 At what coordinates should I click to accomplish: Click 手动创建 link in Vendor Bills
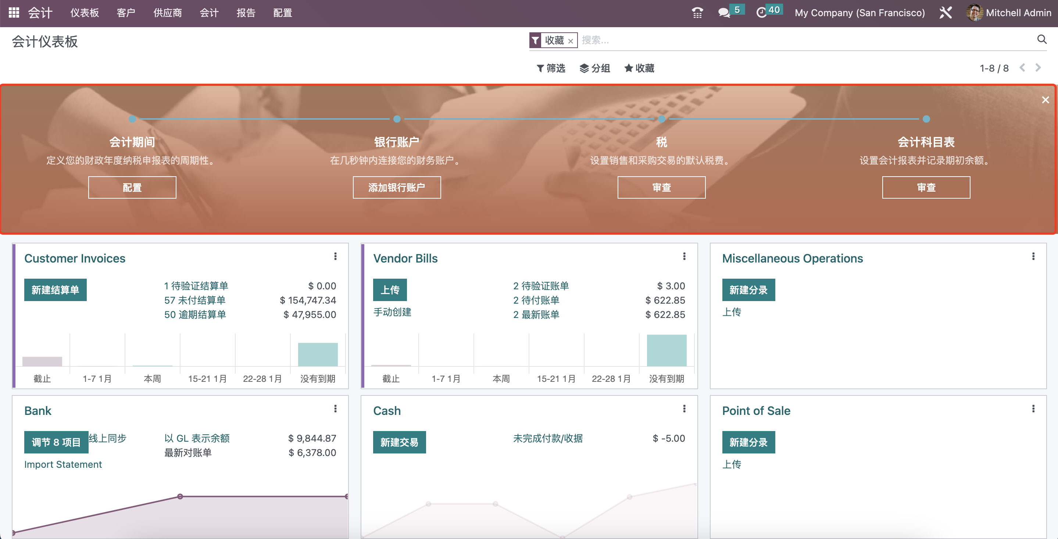point(392,312)
